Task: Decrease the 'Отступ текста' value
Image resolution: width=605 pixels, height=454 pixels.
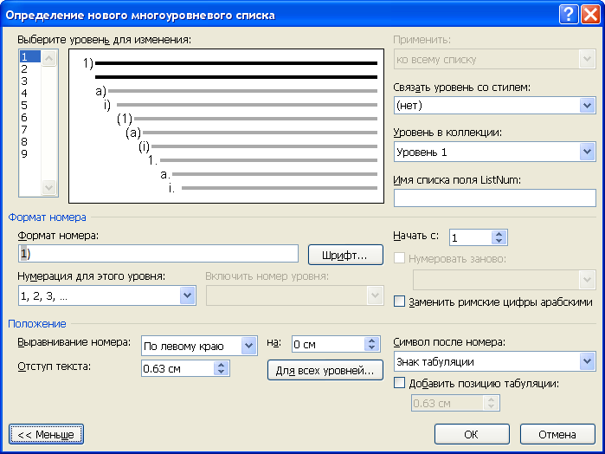Action: tap(221, 372)
